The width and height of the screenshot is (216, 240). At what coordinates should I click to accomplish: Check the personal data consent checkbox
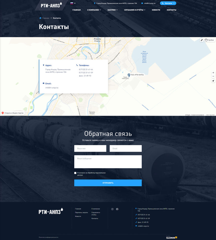(75, 173)
